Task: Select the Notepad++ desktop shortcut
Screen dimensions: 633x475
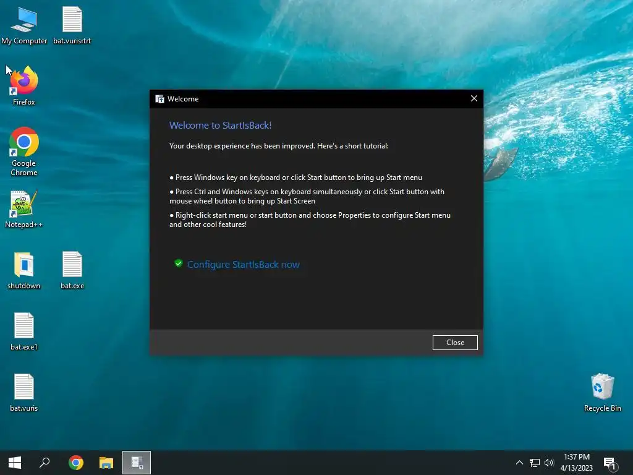Action: click(x=24, y=209)
